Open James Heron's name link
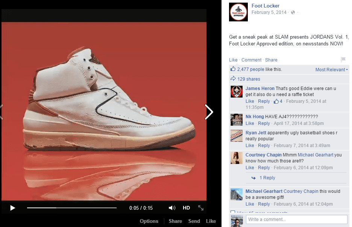Screen dimensions: 352x227 click(260, 89)
